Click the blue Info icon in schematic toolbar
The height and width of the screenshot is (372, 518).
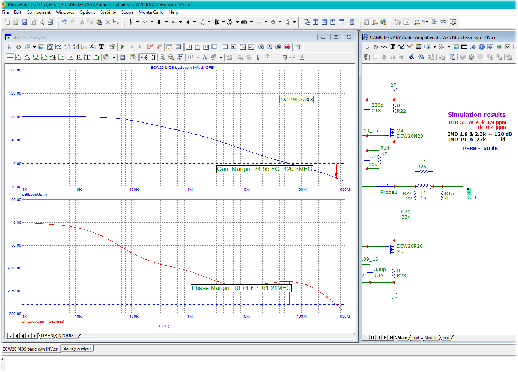click(482, 47)
